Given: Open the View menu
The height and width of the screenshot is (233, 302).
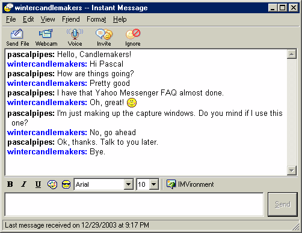Looking at the screenshot, I should [x=48, y=19].
